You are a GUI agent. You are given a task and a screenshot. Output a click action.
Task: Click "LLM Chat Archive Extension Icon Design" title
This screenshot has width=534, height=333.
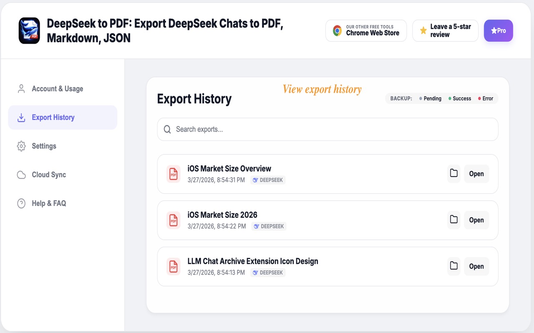(x=253, y=261)
